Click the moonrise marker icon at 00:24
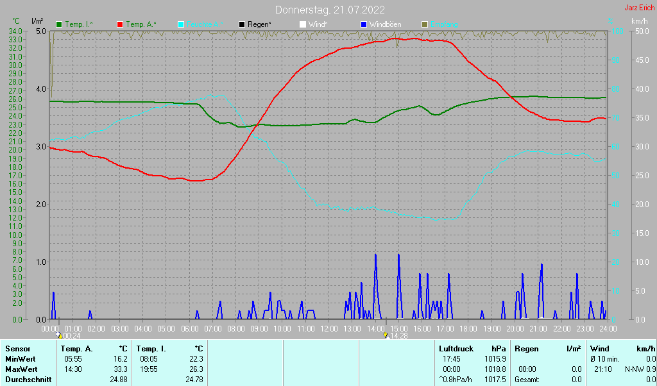This screenshot has height=386, width=657. (59, 335)
